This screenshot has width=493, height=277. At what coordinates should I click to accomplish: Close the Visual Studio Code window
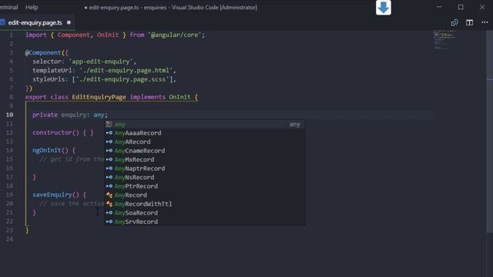482,7
